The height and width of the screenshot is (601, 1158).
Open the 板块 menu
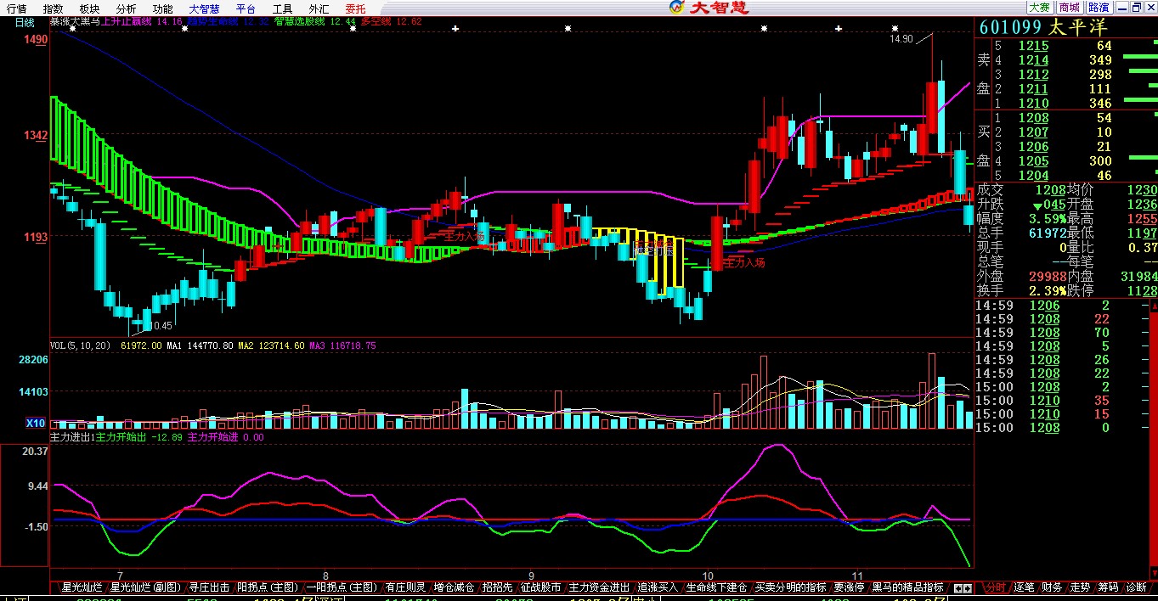[89, 8]
